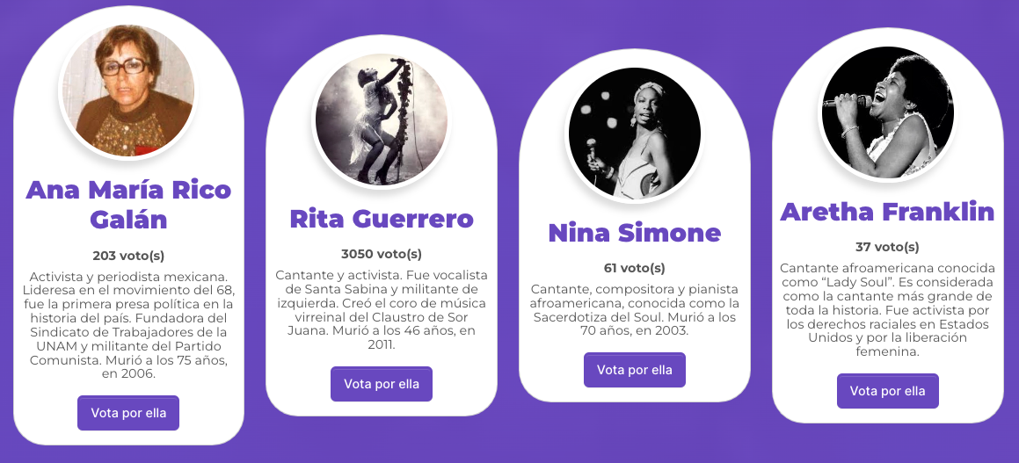Select the circular photo above Nina Simone
Image resolution: width=1019 pixels, height=463 pixels.
pos(635,134)
